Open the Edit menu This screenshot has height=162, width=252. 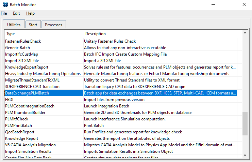[16, 13]
